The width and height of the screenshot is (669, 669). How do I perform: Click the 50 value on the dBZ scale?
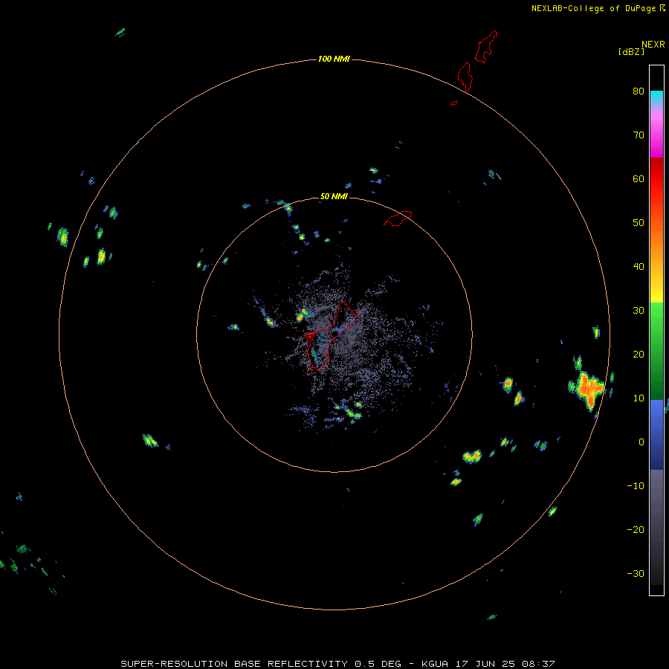639,223
